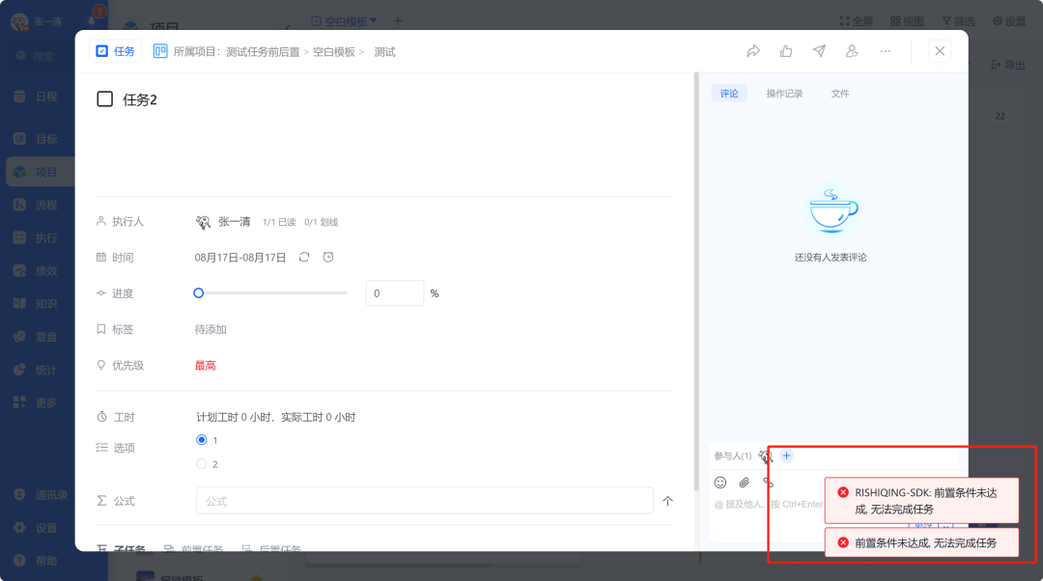Set a reminder with alarm clock icon
This screenshot has width=1043, height=581.
tap(328, 258)
